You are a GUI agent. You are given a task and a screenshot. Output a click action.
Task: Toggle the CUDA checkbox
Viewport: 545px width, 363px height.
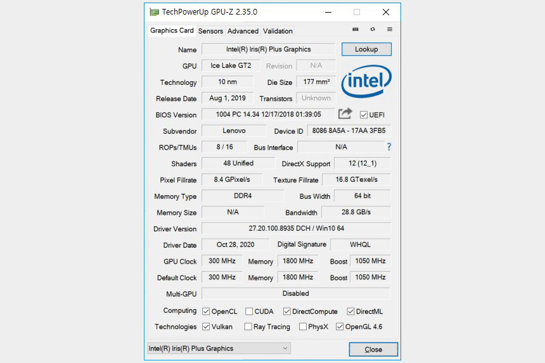click(249, 312)
